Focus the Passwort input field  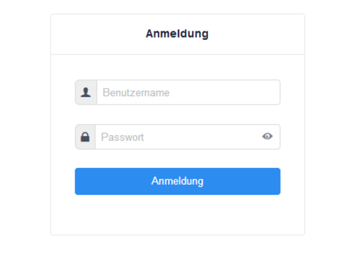click(188, 137)
